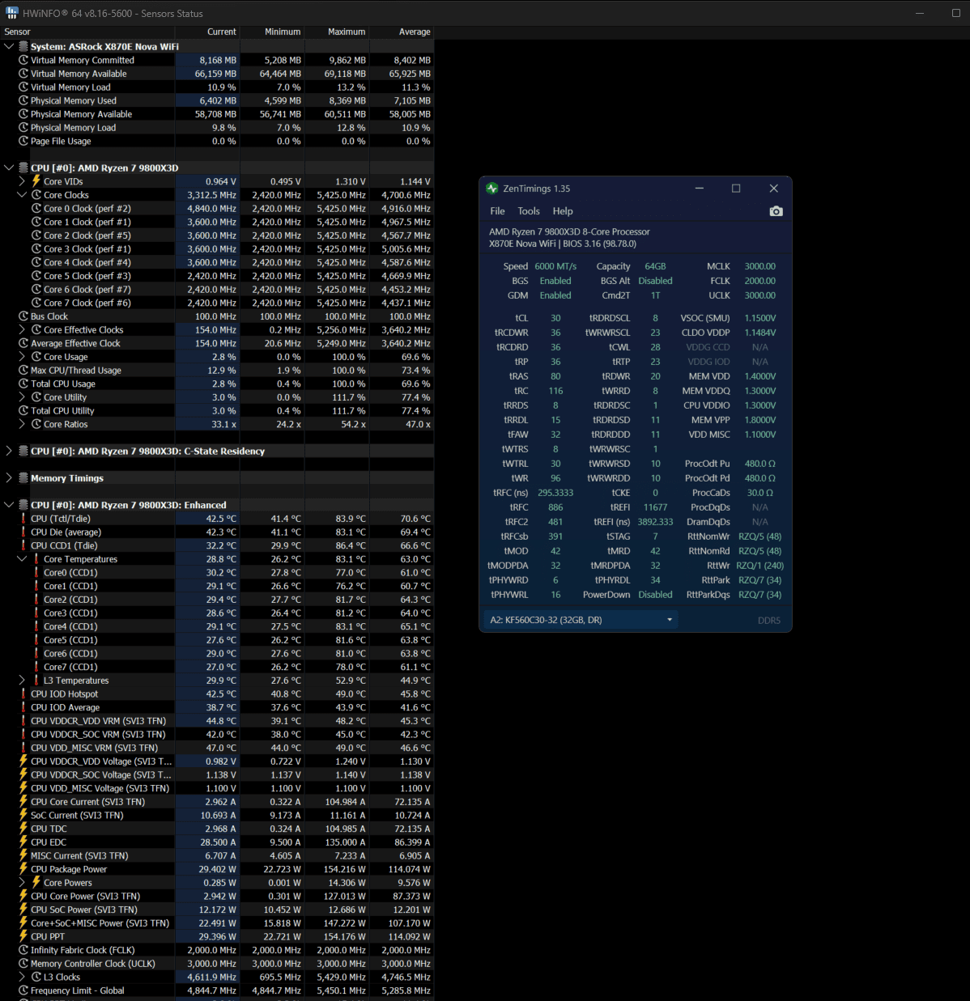Expand the C-State Residency section

[x=9, y=452]
